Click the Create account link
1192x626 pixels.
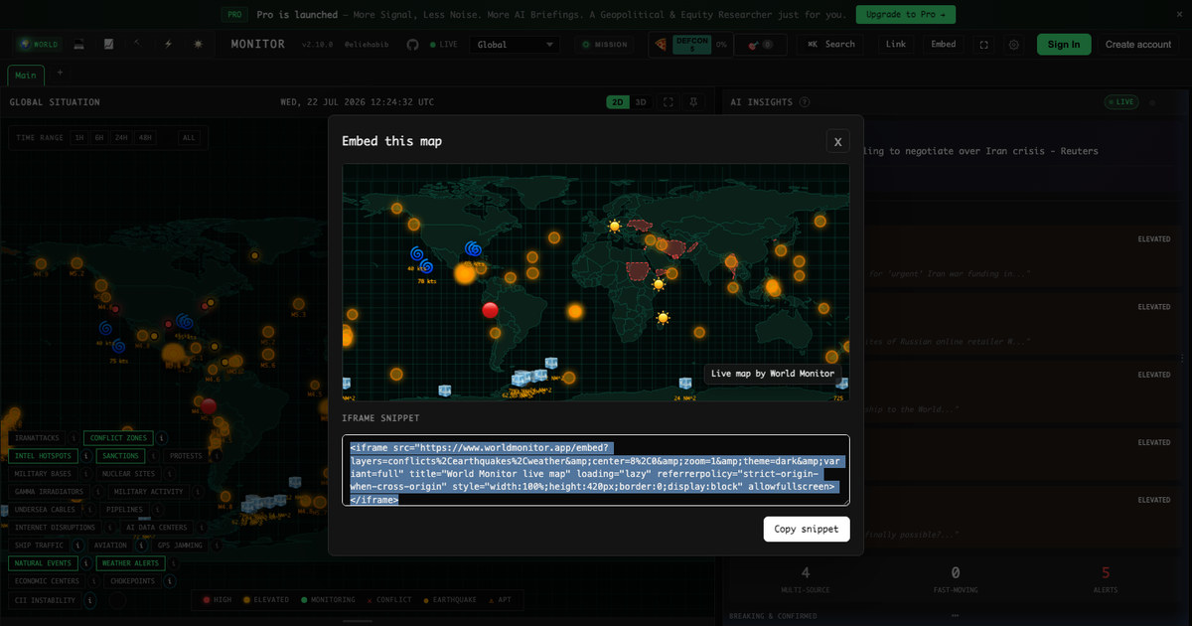pos(1138,44)
